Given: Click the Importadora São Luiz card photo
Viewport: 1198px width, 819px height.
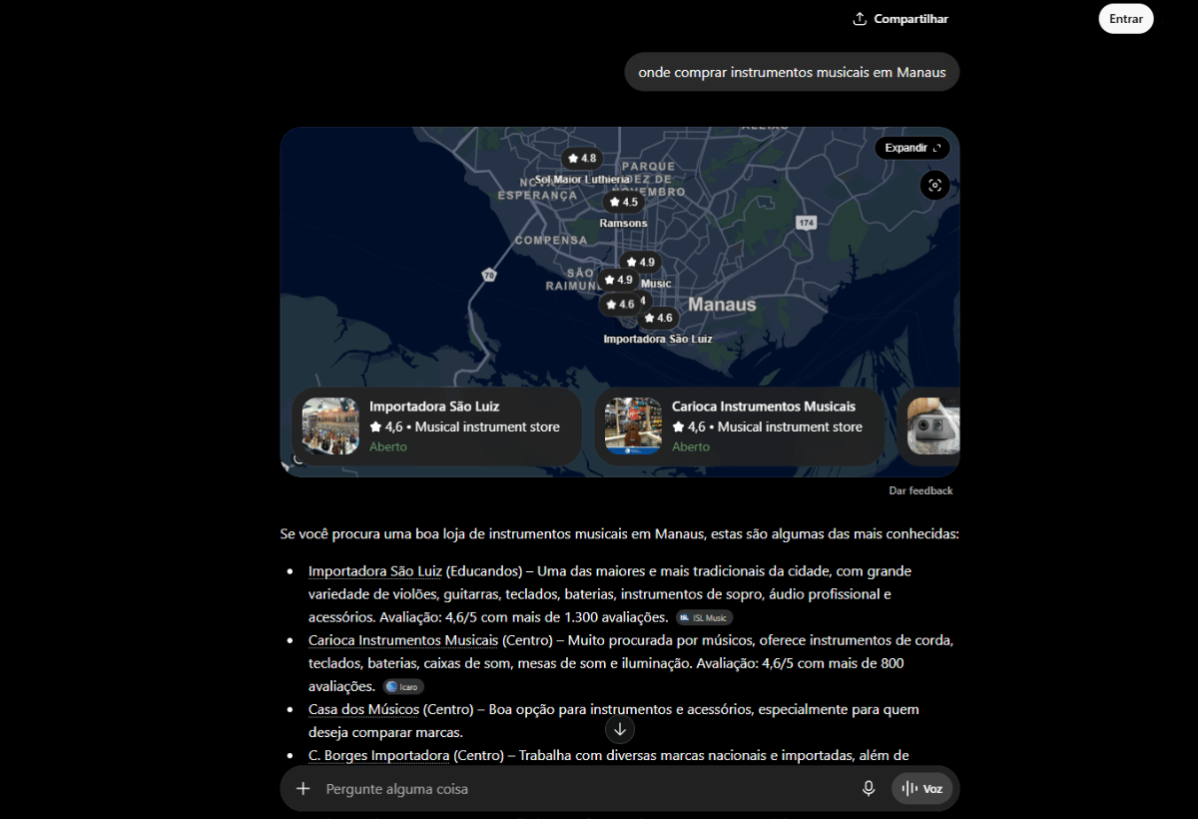Looking at the screenshot, I should click(330, 426).
